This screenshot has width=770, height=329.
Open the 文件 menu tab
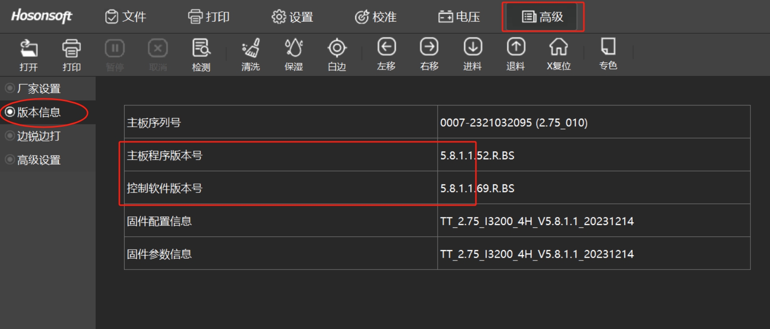pyautogui.click(x=125, y=17)
